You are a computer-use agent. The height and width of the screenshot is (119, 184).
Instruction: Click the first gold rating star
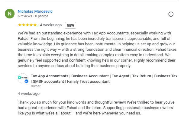[20, 25]
